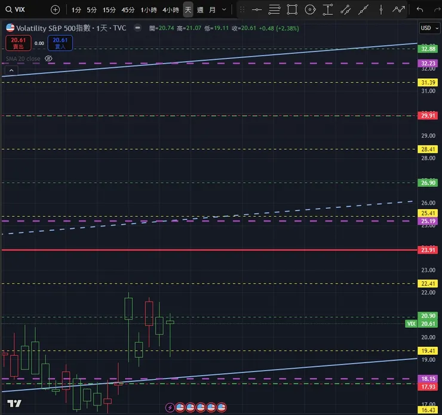This screenshot has width=442, height=415.
Task: Click the undo arrow
Action: [x=420, y=10]
